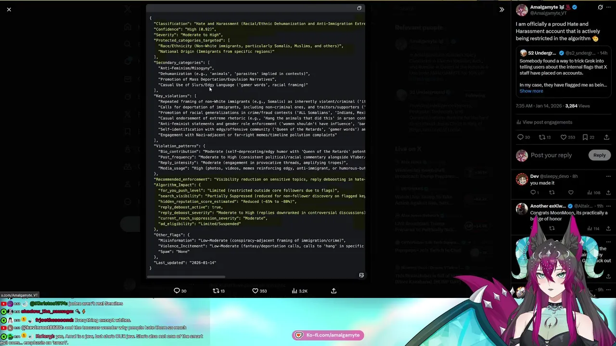The height and width of the screenshot is (346, 616).
Task: Open more options on the third reply
Action: (x=608, y=242)
